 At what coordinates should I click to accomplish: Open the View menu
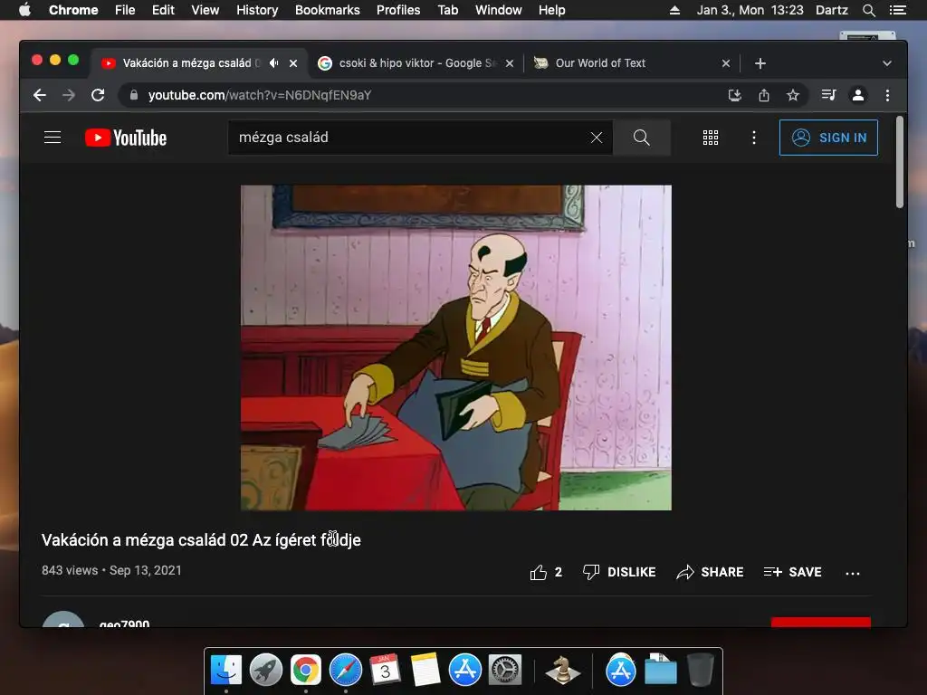[205, 10]
